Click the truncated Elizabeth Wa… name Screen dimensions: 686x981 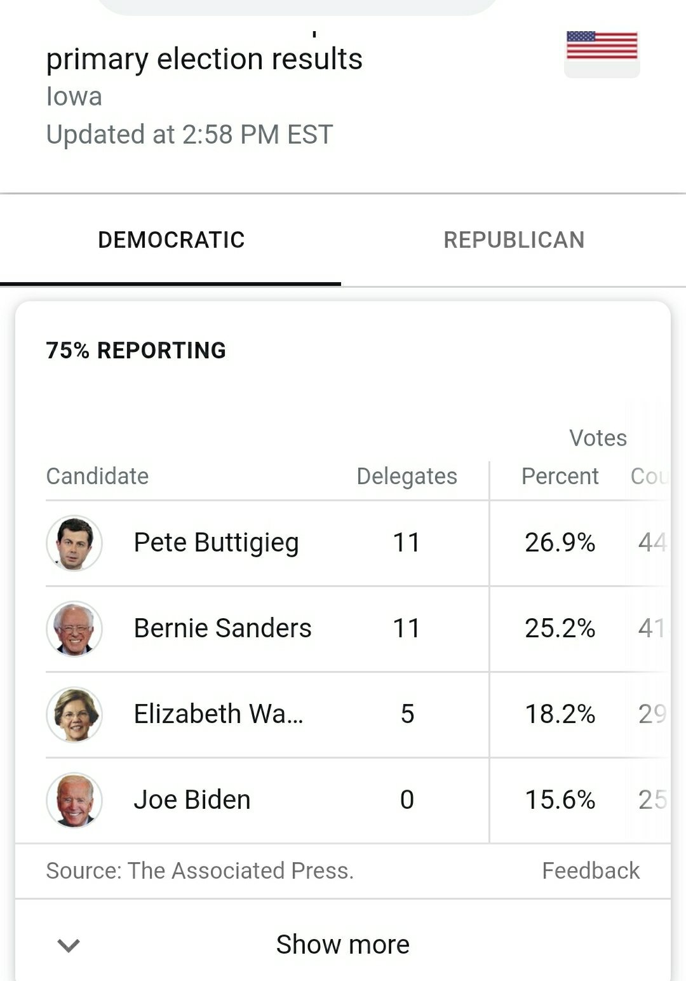click(x=219, y=714)
